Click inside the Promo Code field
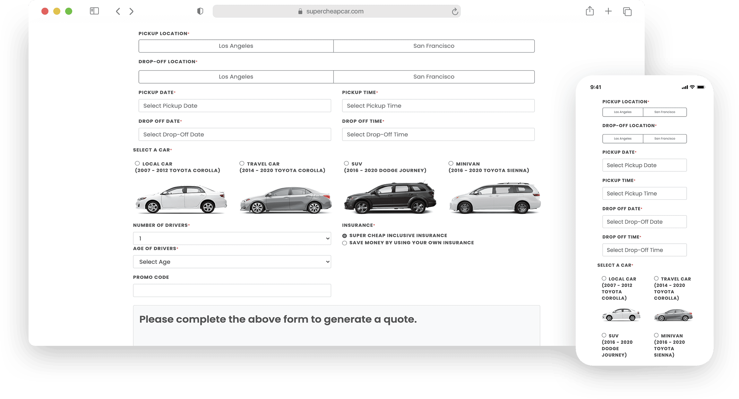Viewport: 739px width, 399px height. tap(232, 290)
